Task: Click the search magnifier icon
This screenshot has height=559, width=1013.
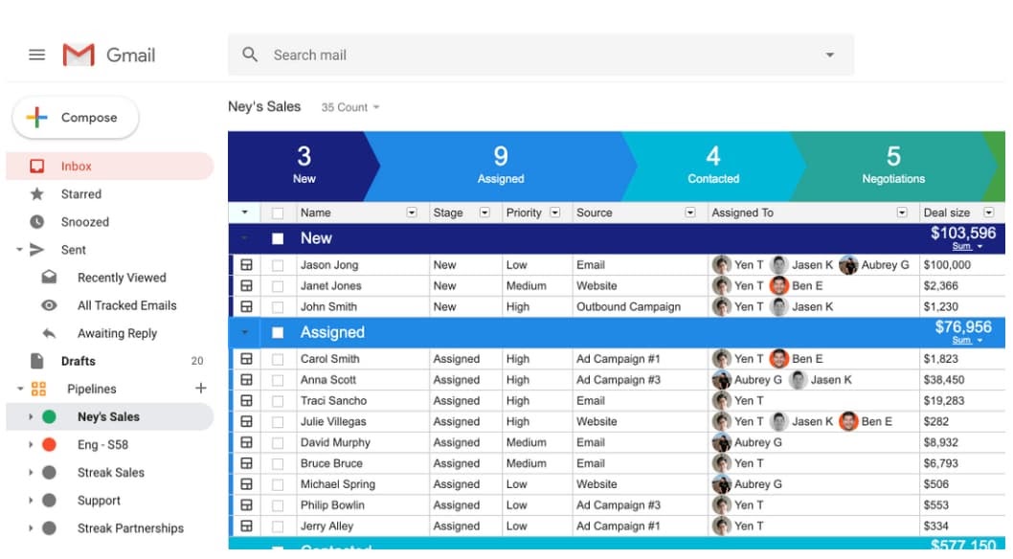Action: [250, 55]
